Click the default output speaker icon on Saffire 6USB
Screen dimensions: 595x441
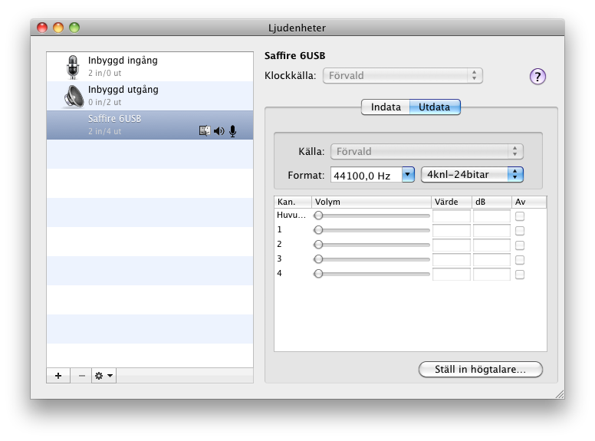click(x=219, y=131)
